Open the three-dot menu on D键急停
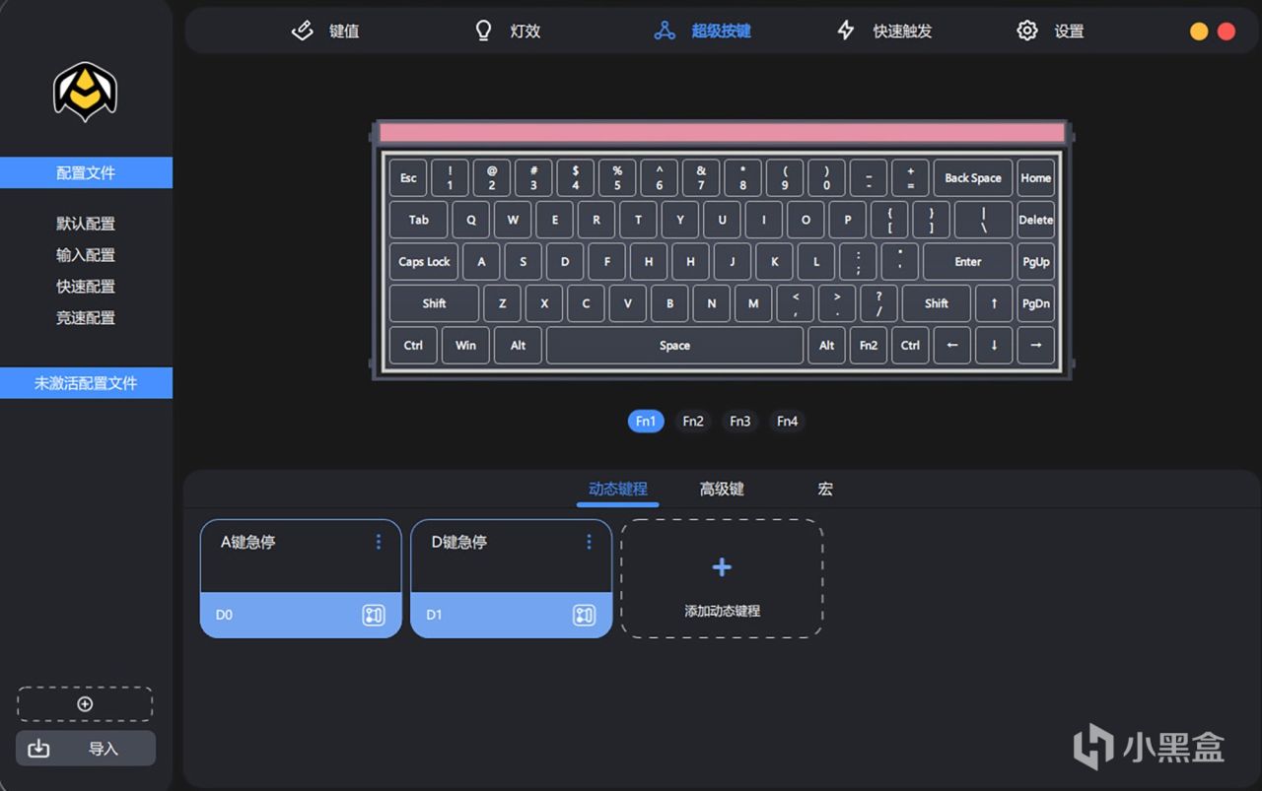 pos(590,542)
